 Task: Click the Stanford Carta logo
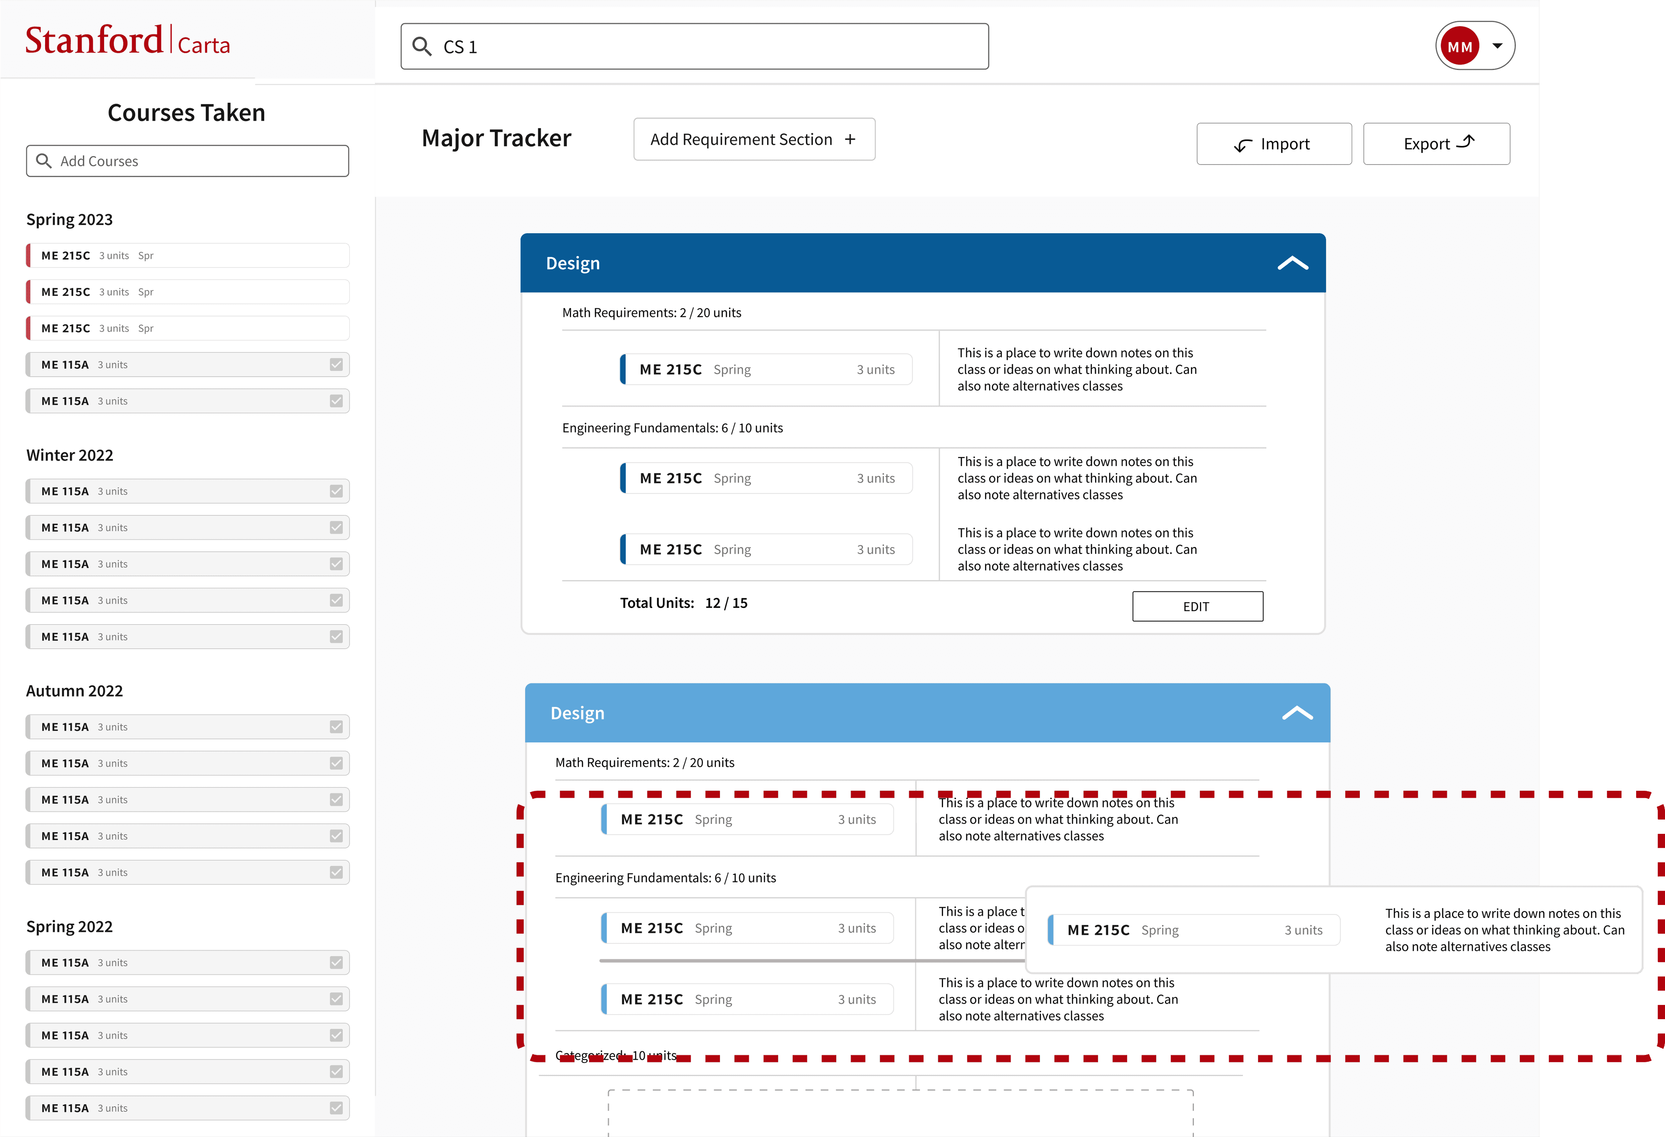click(128, 41)
